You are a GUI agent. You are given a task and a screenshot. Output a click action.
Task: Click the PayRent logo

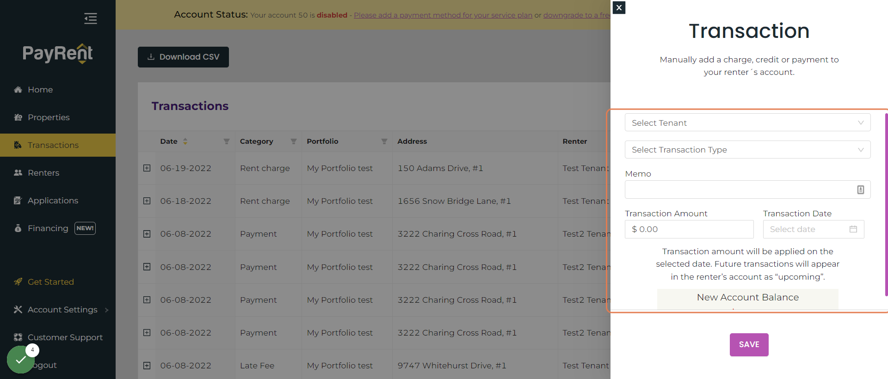[58, 54]
